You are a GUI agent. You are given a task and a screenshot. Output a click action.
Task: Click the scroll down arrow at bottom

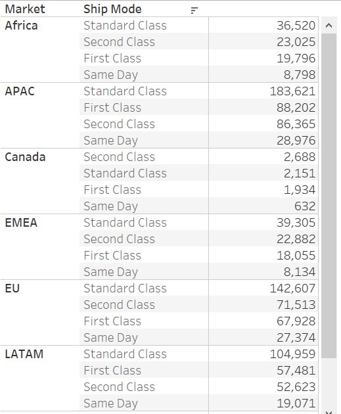[x=329, y=412]
